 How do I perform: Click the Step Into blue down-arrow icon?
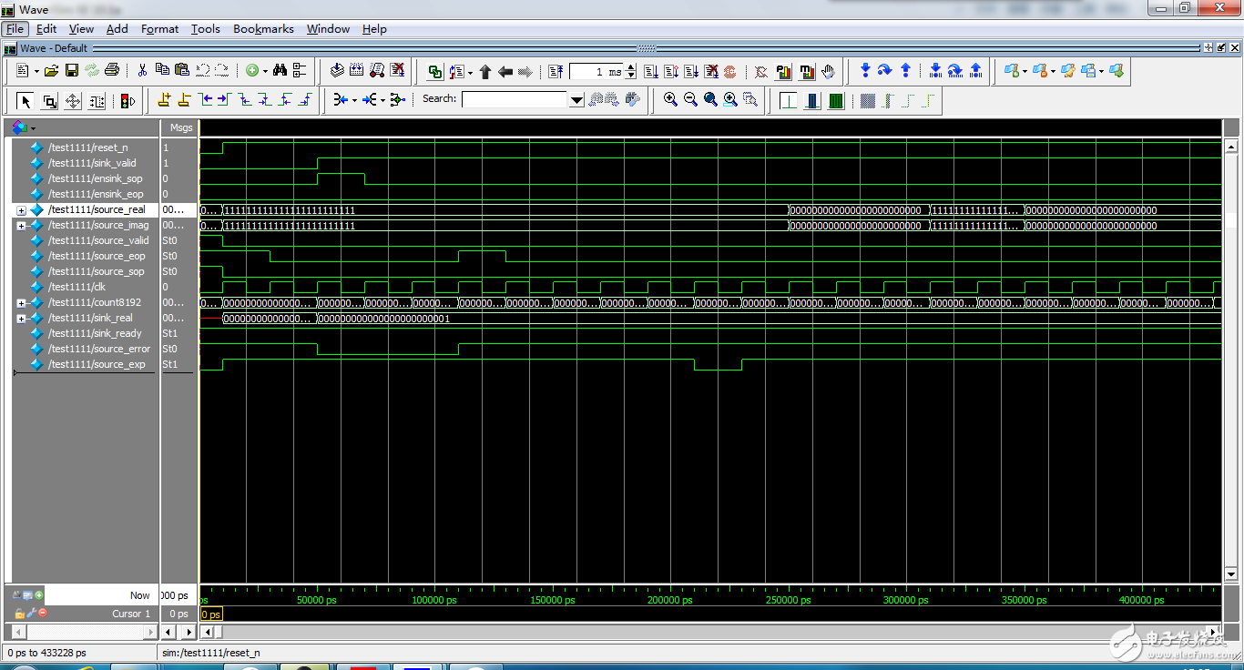[865, 70]
